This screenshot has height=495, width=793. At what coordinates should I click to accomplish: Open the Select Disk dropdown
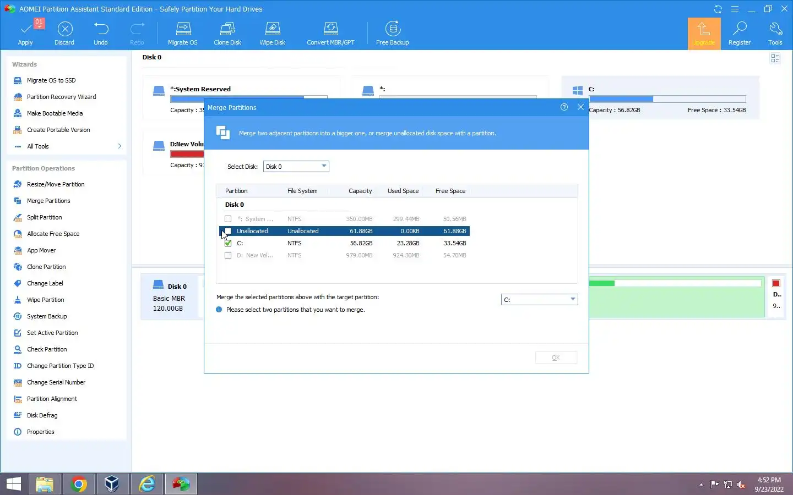296,166
